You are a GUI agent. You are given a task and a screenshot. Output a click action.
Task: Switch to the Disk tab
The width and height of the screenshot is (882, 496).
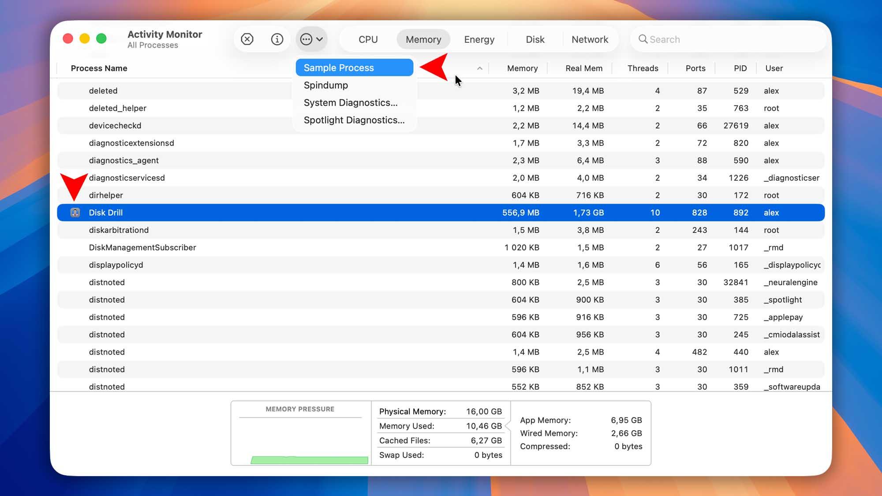pyautogui.click(x=535, y=39)
